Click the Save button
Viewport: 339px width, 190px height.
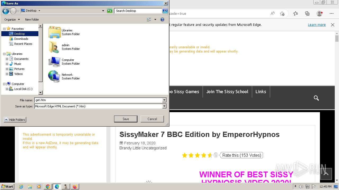[126, 119]
